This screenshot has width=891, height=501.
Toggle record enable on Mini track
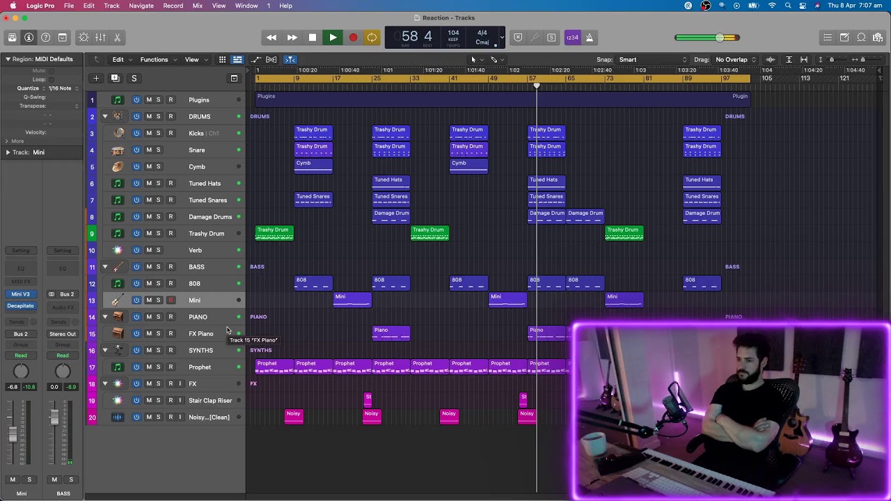tap(171, 300)
